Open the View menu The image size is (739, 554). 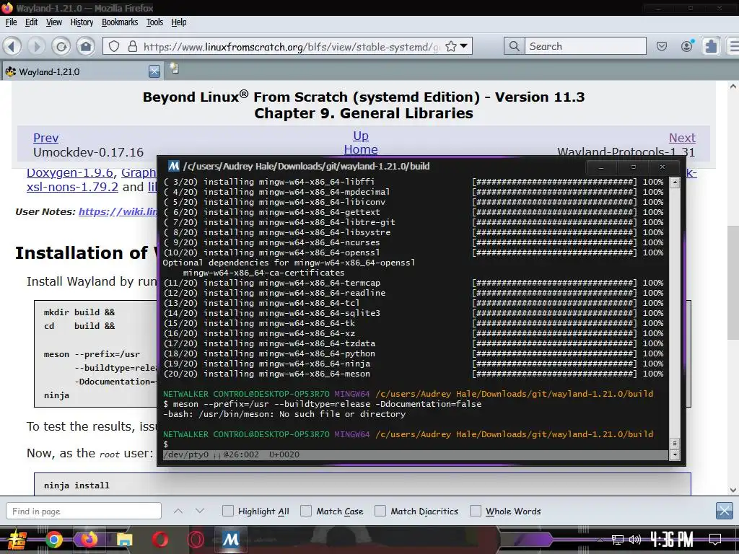(x=53, y=22)
